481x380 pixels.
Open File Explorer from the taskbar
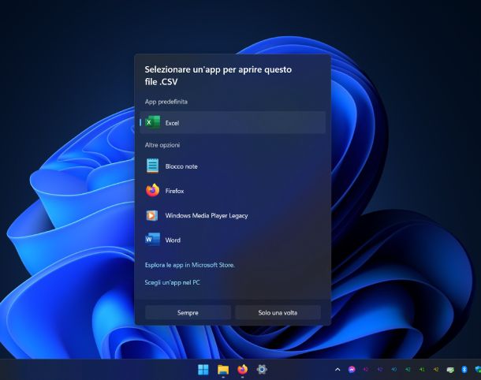click(223, 370)
